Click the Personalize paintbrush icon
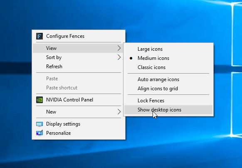The height and width of the screenshot is (168, 242). (x=40, y=133)
